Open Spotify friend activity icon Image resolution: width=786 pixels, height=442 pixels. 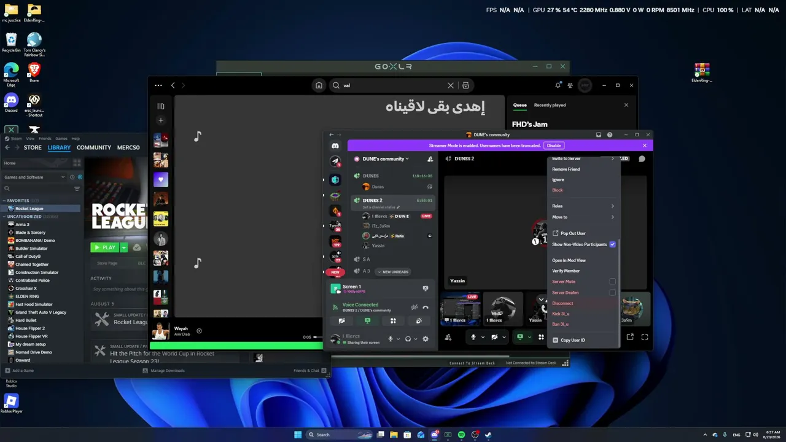[x=570, y=85]
